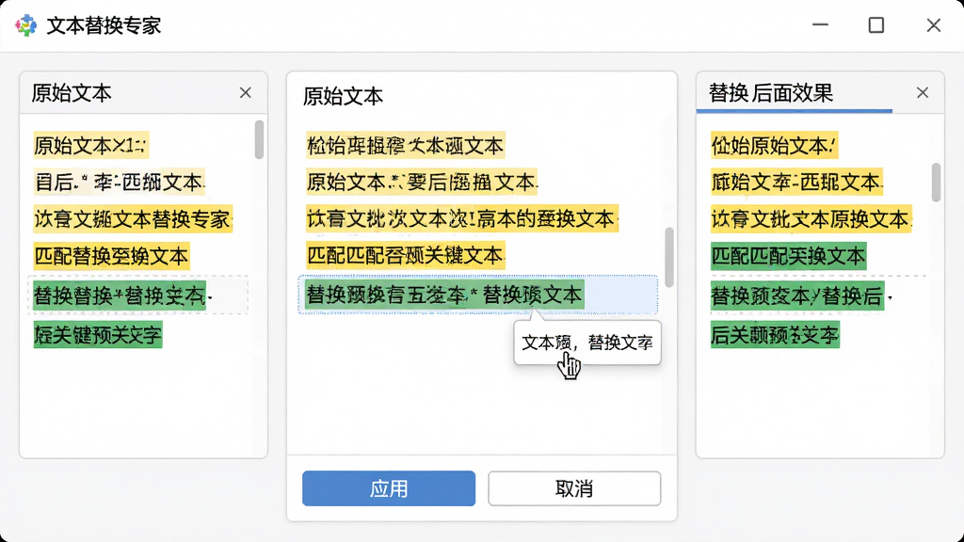The image size is (964, 542).
Task: Click the 文本替换专家 app logo icon
Action: [x=25, y=25]
